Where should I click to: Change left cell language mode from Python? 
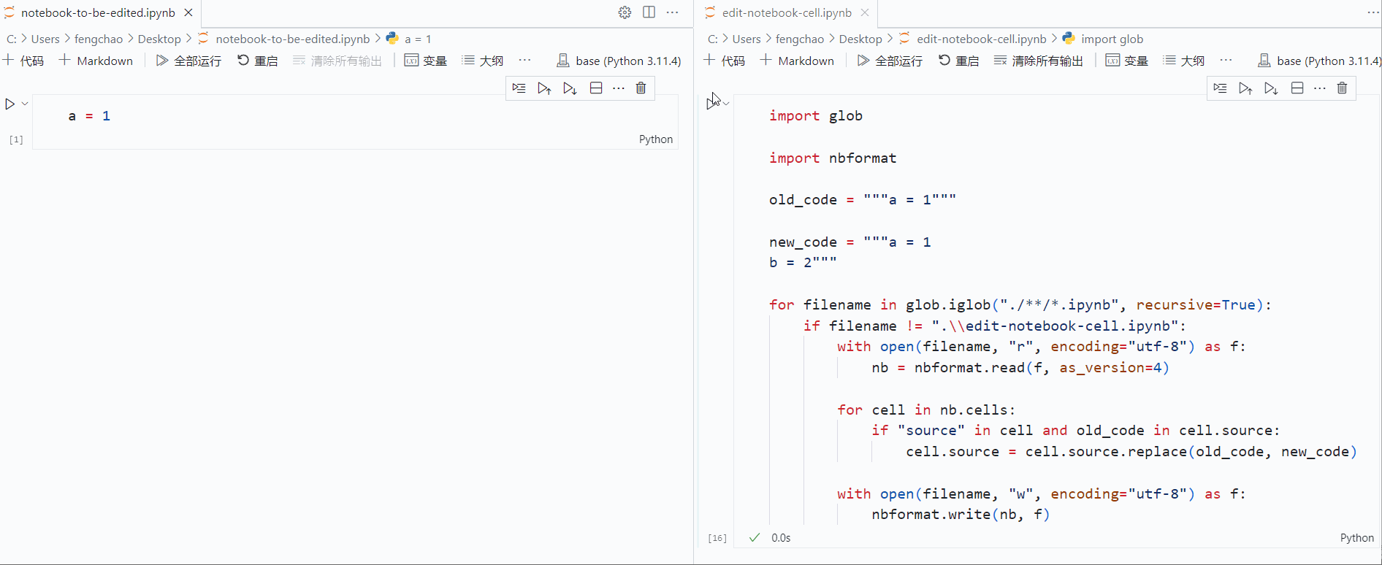click(x=655, y=139)
